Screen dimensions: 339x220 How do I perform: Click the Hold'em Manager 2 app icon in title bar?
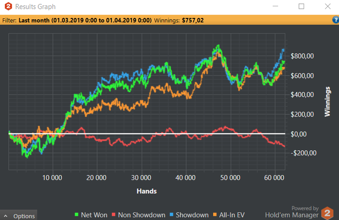click(x=8, y=6)
